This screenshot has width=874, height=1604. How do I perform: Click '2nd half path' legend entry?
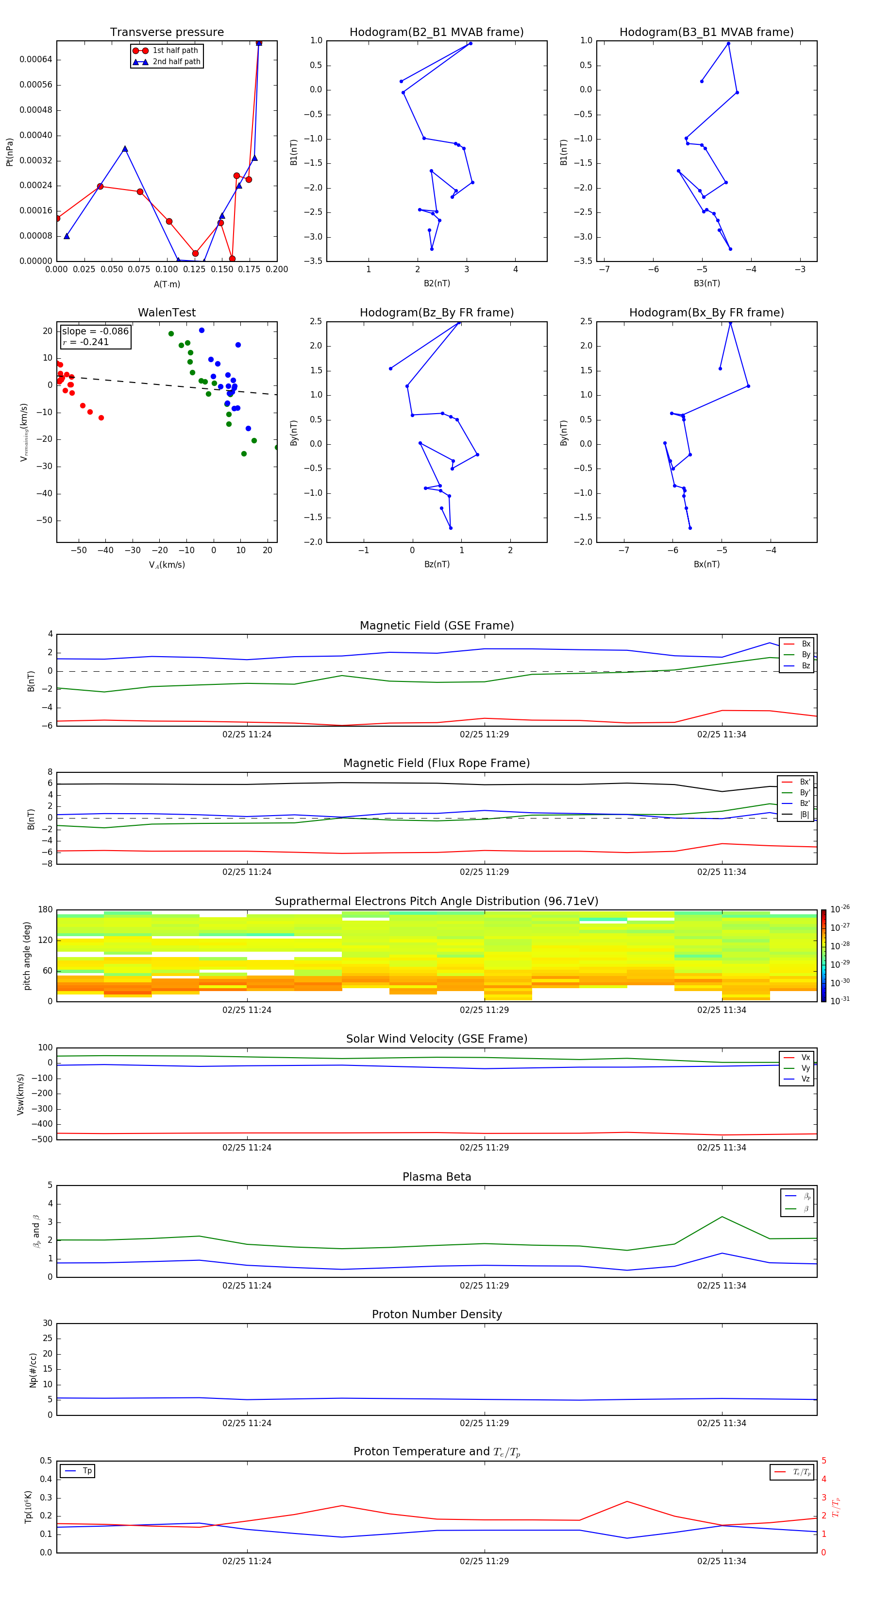click(167, 62)
